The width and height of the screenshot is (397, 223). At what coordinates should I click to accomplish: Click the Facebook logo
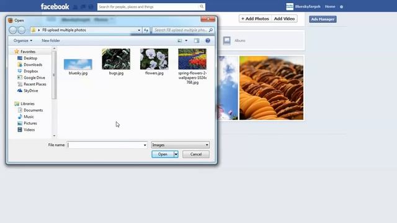pyautogui.click(x=55, y=7)
